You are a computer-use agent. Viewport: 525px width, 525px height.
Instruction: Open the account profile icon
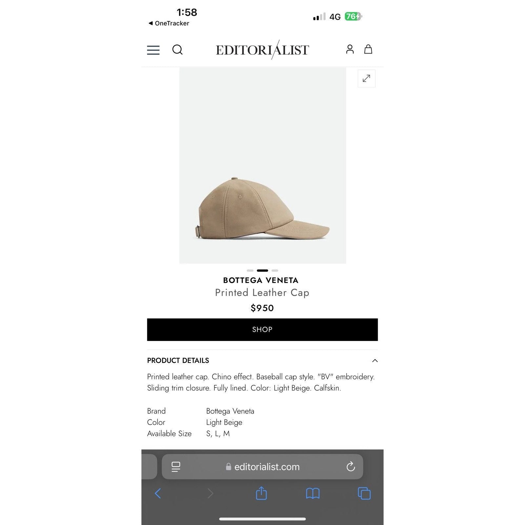(350, 49)
